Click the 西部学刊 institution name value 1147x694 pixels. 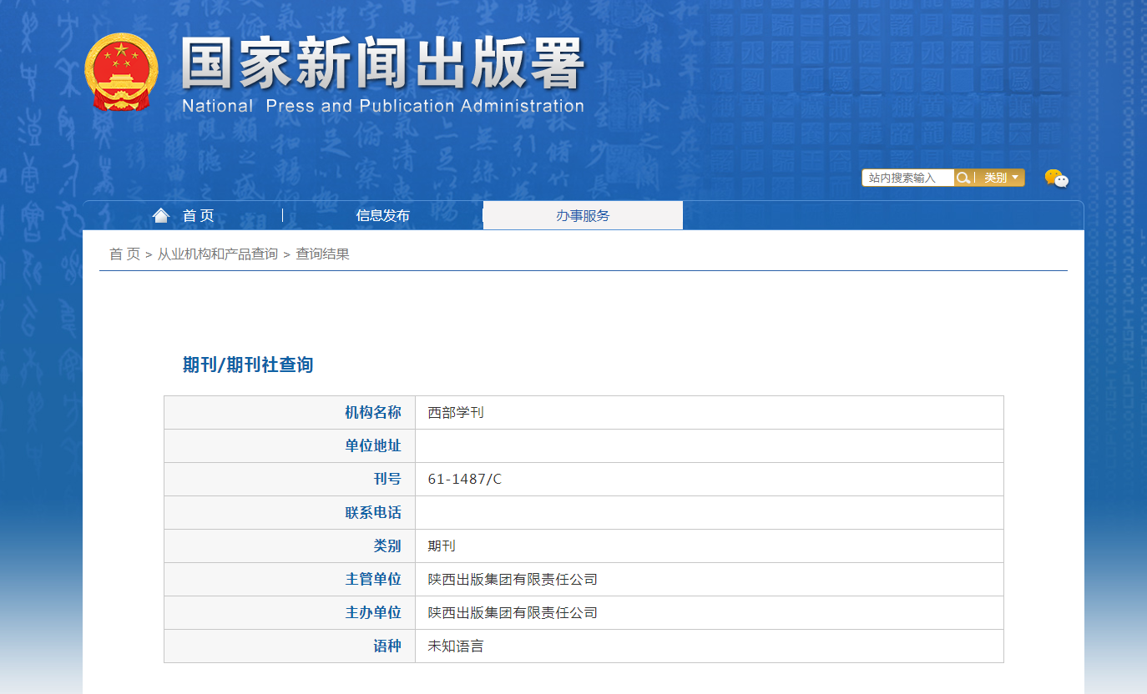point(456,413)
